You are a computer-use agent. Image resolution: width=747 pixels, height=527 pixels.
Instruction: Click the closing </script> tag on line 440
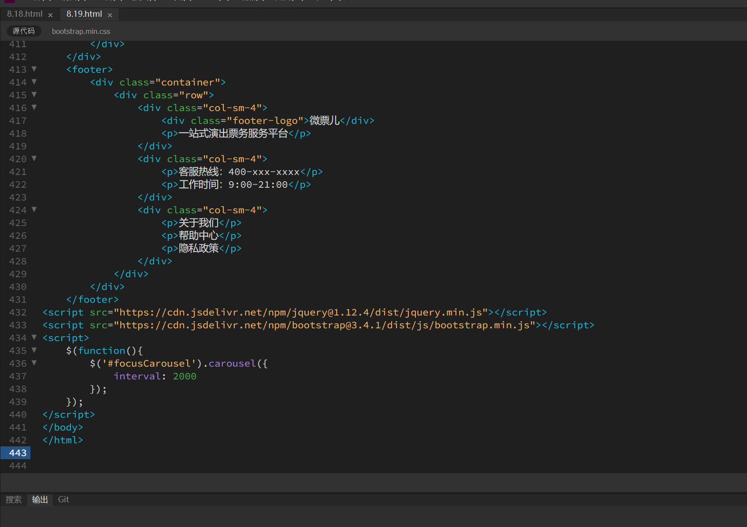[69, 415]
